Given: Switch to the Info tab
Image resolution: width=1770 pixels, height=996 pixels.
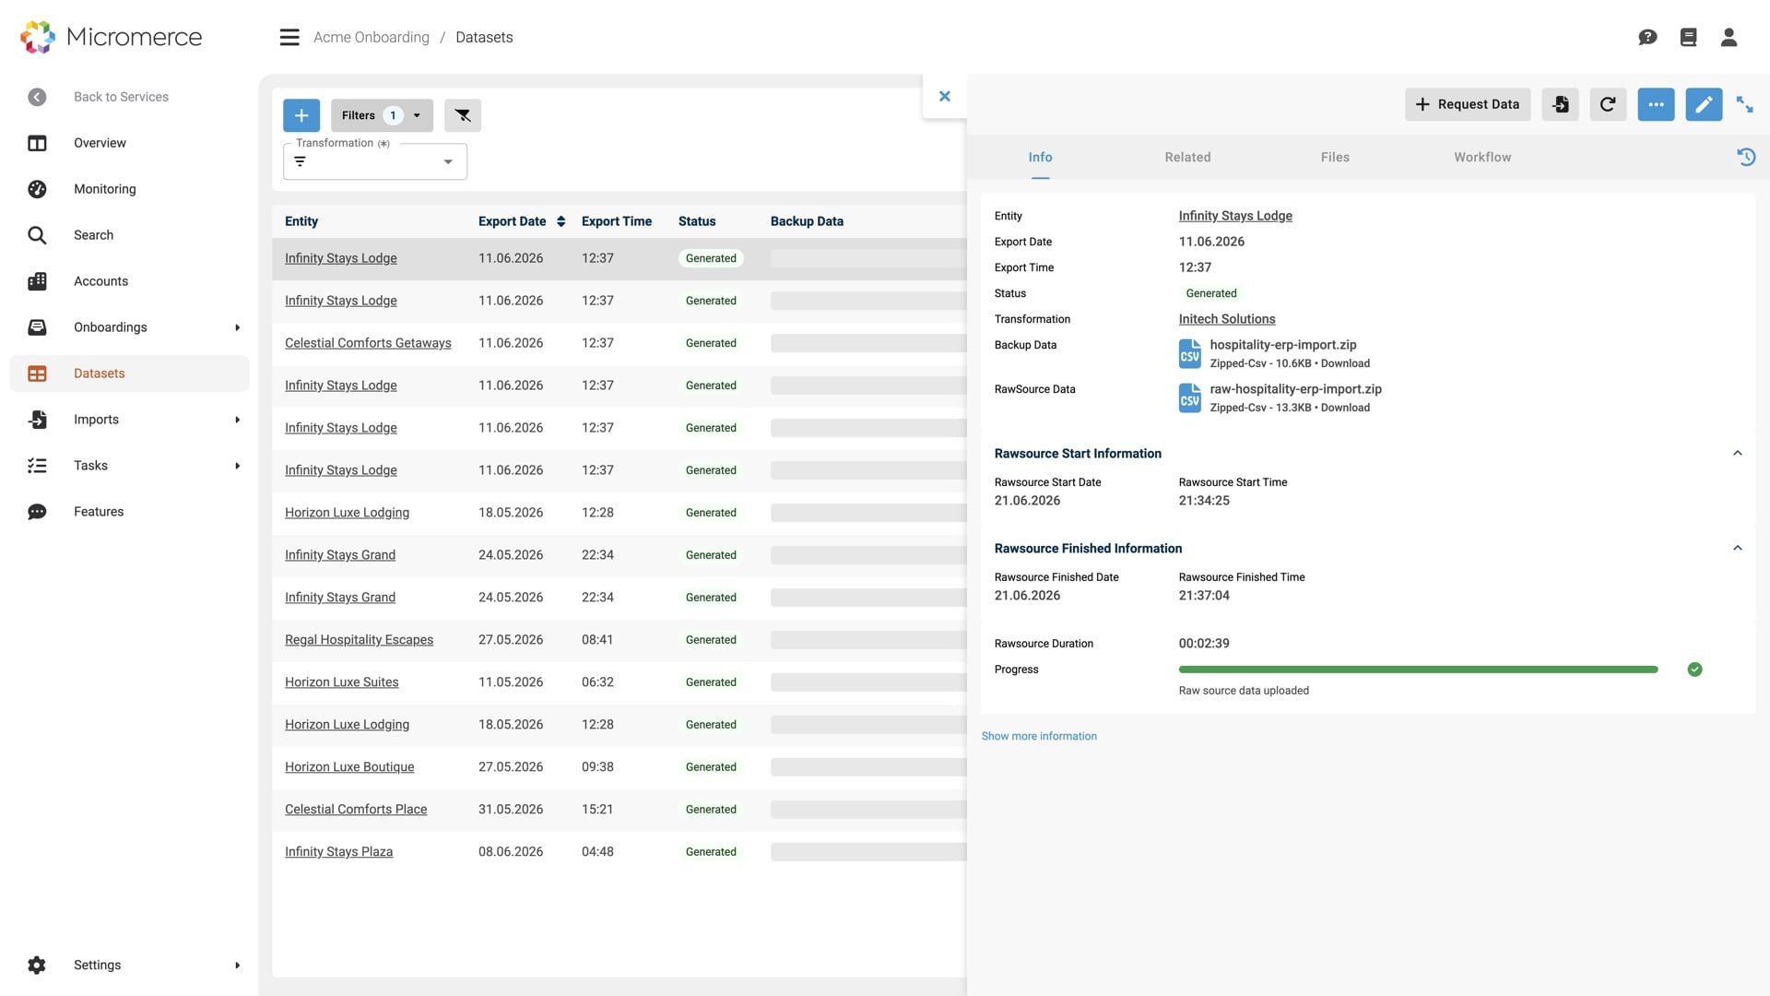Looking at the screenshot, I should (x=1040, y=158).
